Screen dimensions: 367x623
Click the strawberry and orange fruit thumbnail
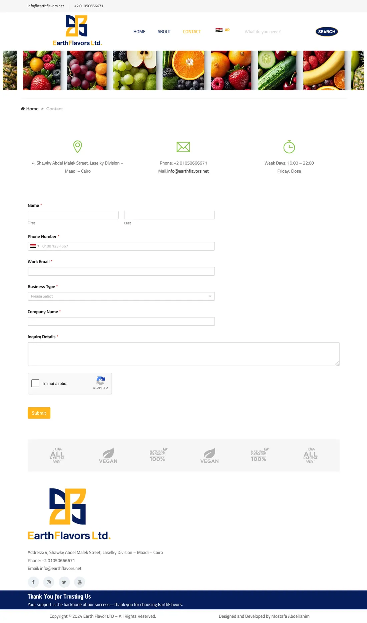tap(231, 70)
